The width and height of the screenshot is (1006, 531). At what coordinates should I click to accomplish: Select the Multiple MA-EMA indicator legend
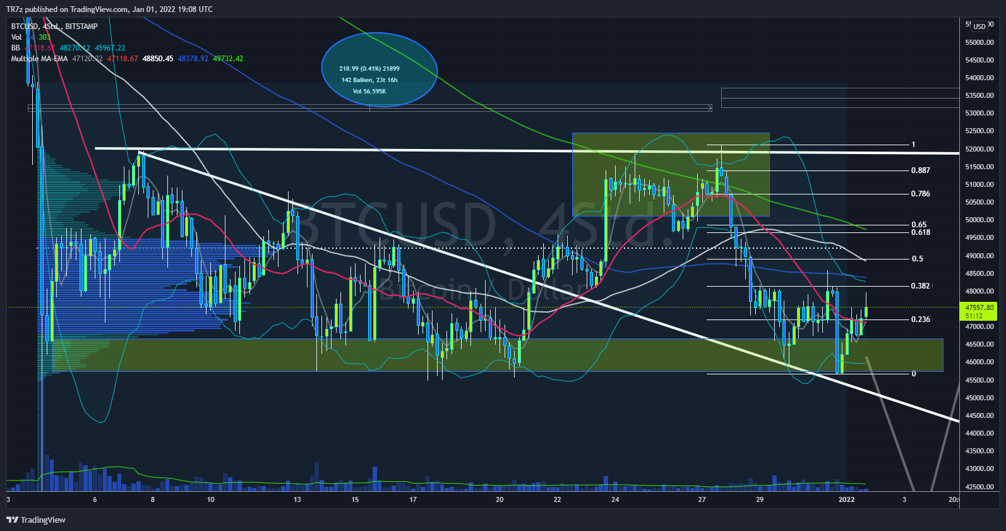tap(39, 59)
